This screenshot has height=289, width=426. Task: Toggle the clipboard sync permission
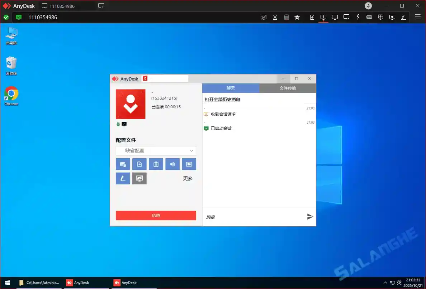point(156,164)
